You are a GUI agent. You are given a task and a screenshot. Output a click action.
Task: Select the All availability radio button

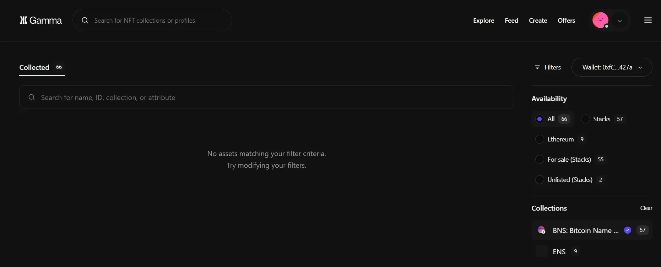coord(540,119)
